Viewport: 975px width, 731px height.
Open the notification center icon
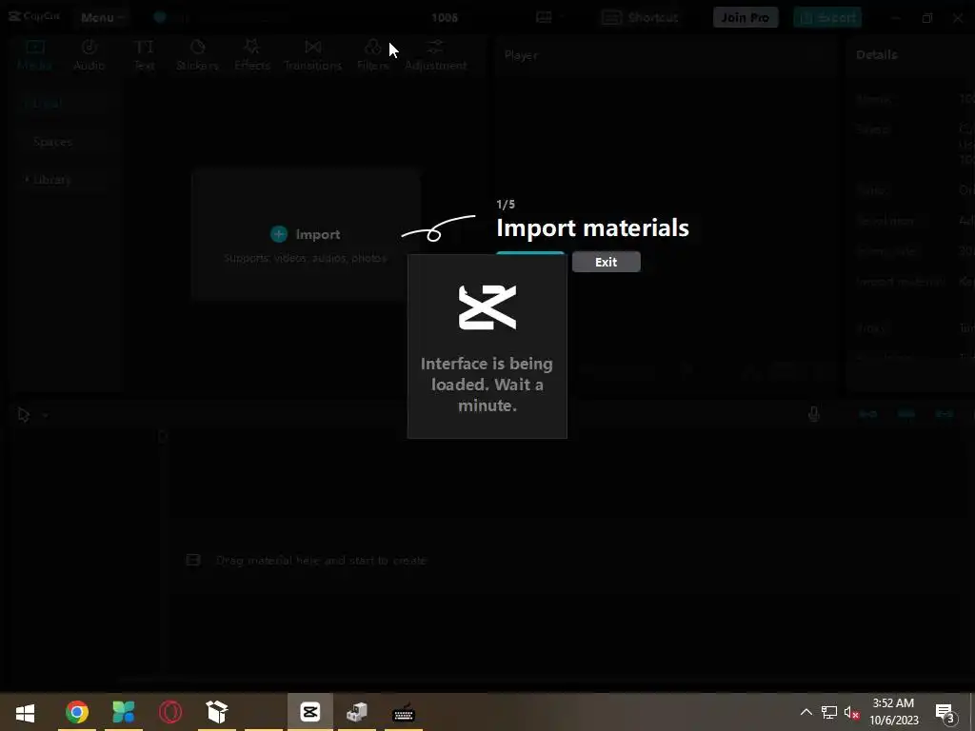point(945,712)
